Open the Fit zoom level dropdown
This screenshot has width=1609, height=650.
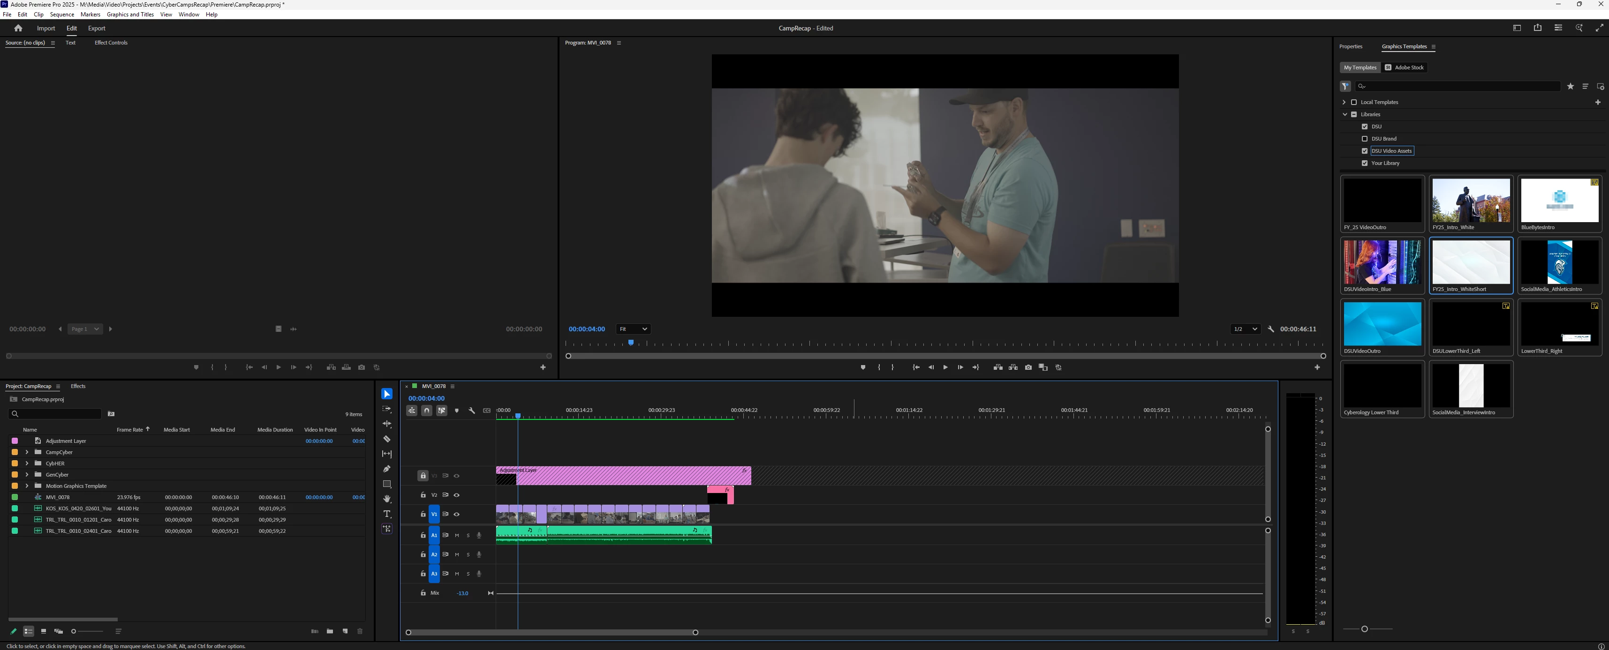[633, 329]
